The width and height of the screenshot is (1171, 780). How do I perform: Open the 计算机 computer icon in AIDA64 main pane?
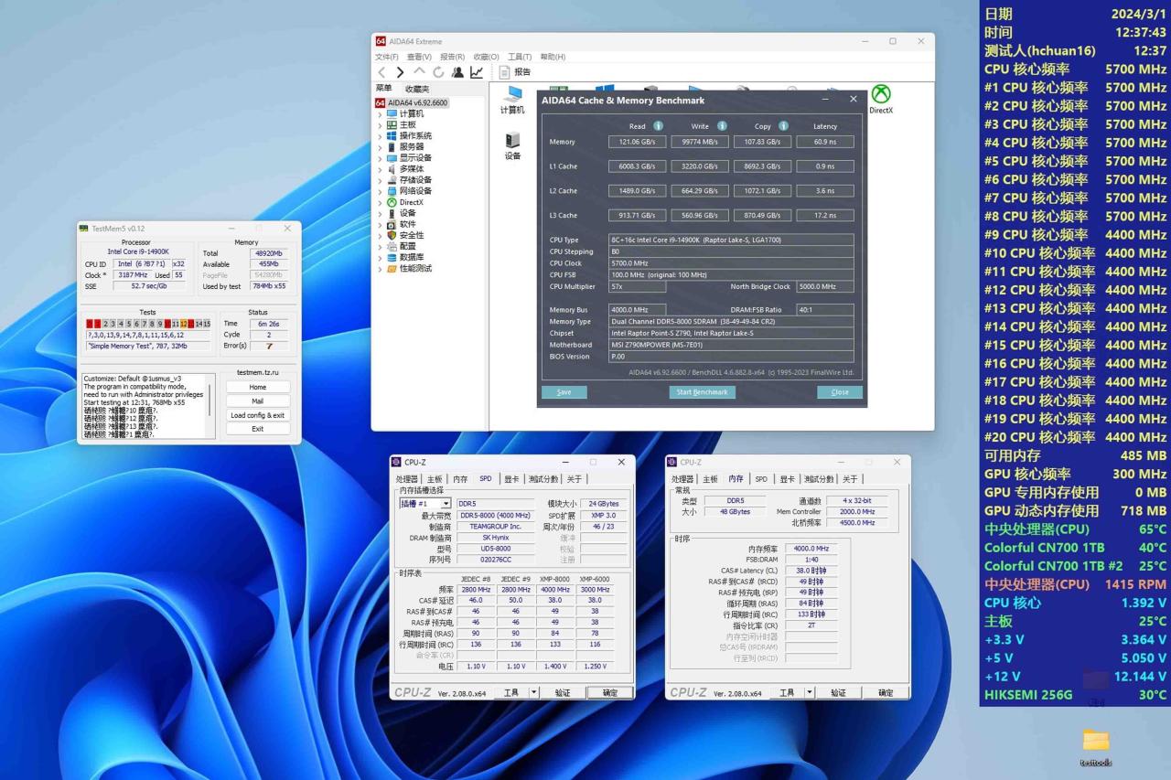pyautogui.click(x=512, y=101)
